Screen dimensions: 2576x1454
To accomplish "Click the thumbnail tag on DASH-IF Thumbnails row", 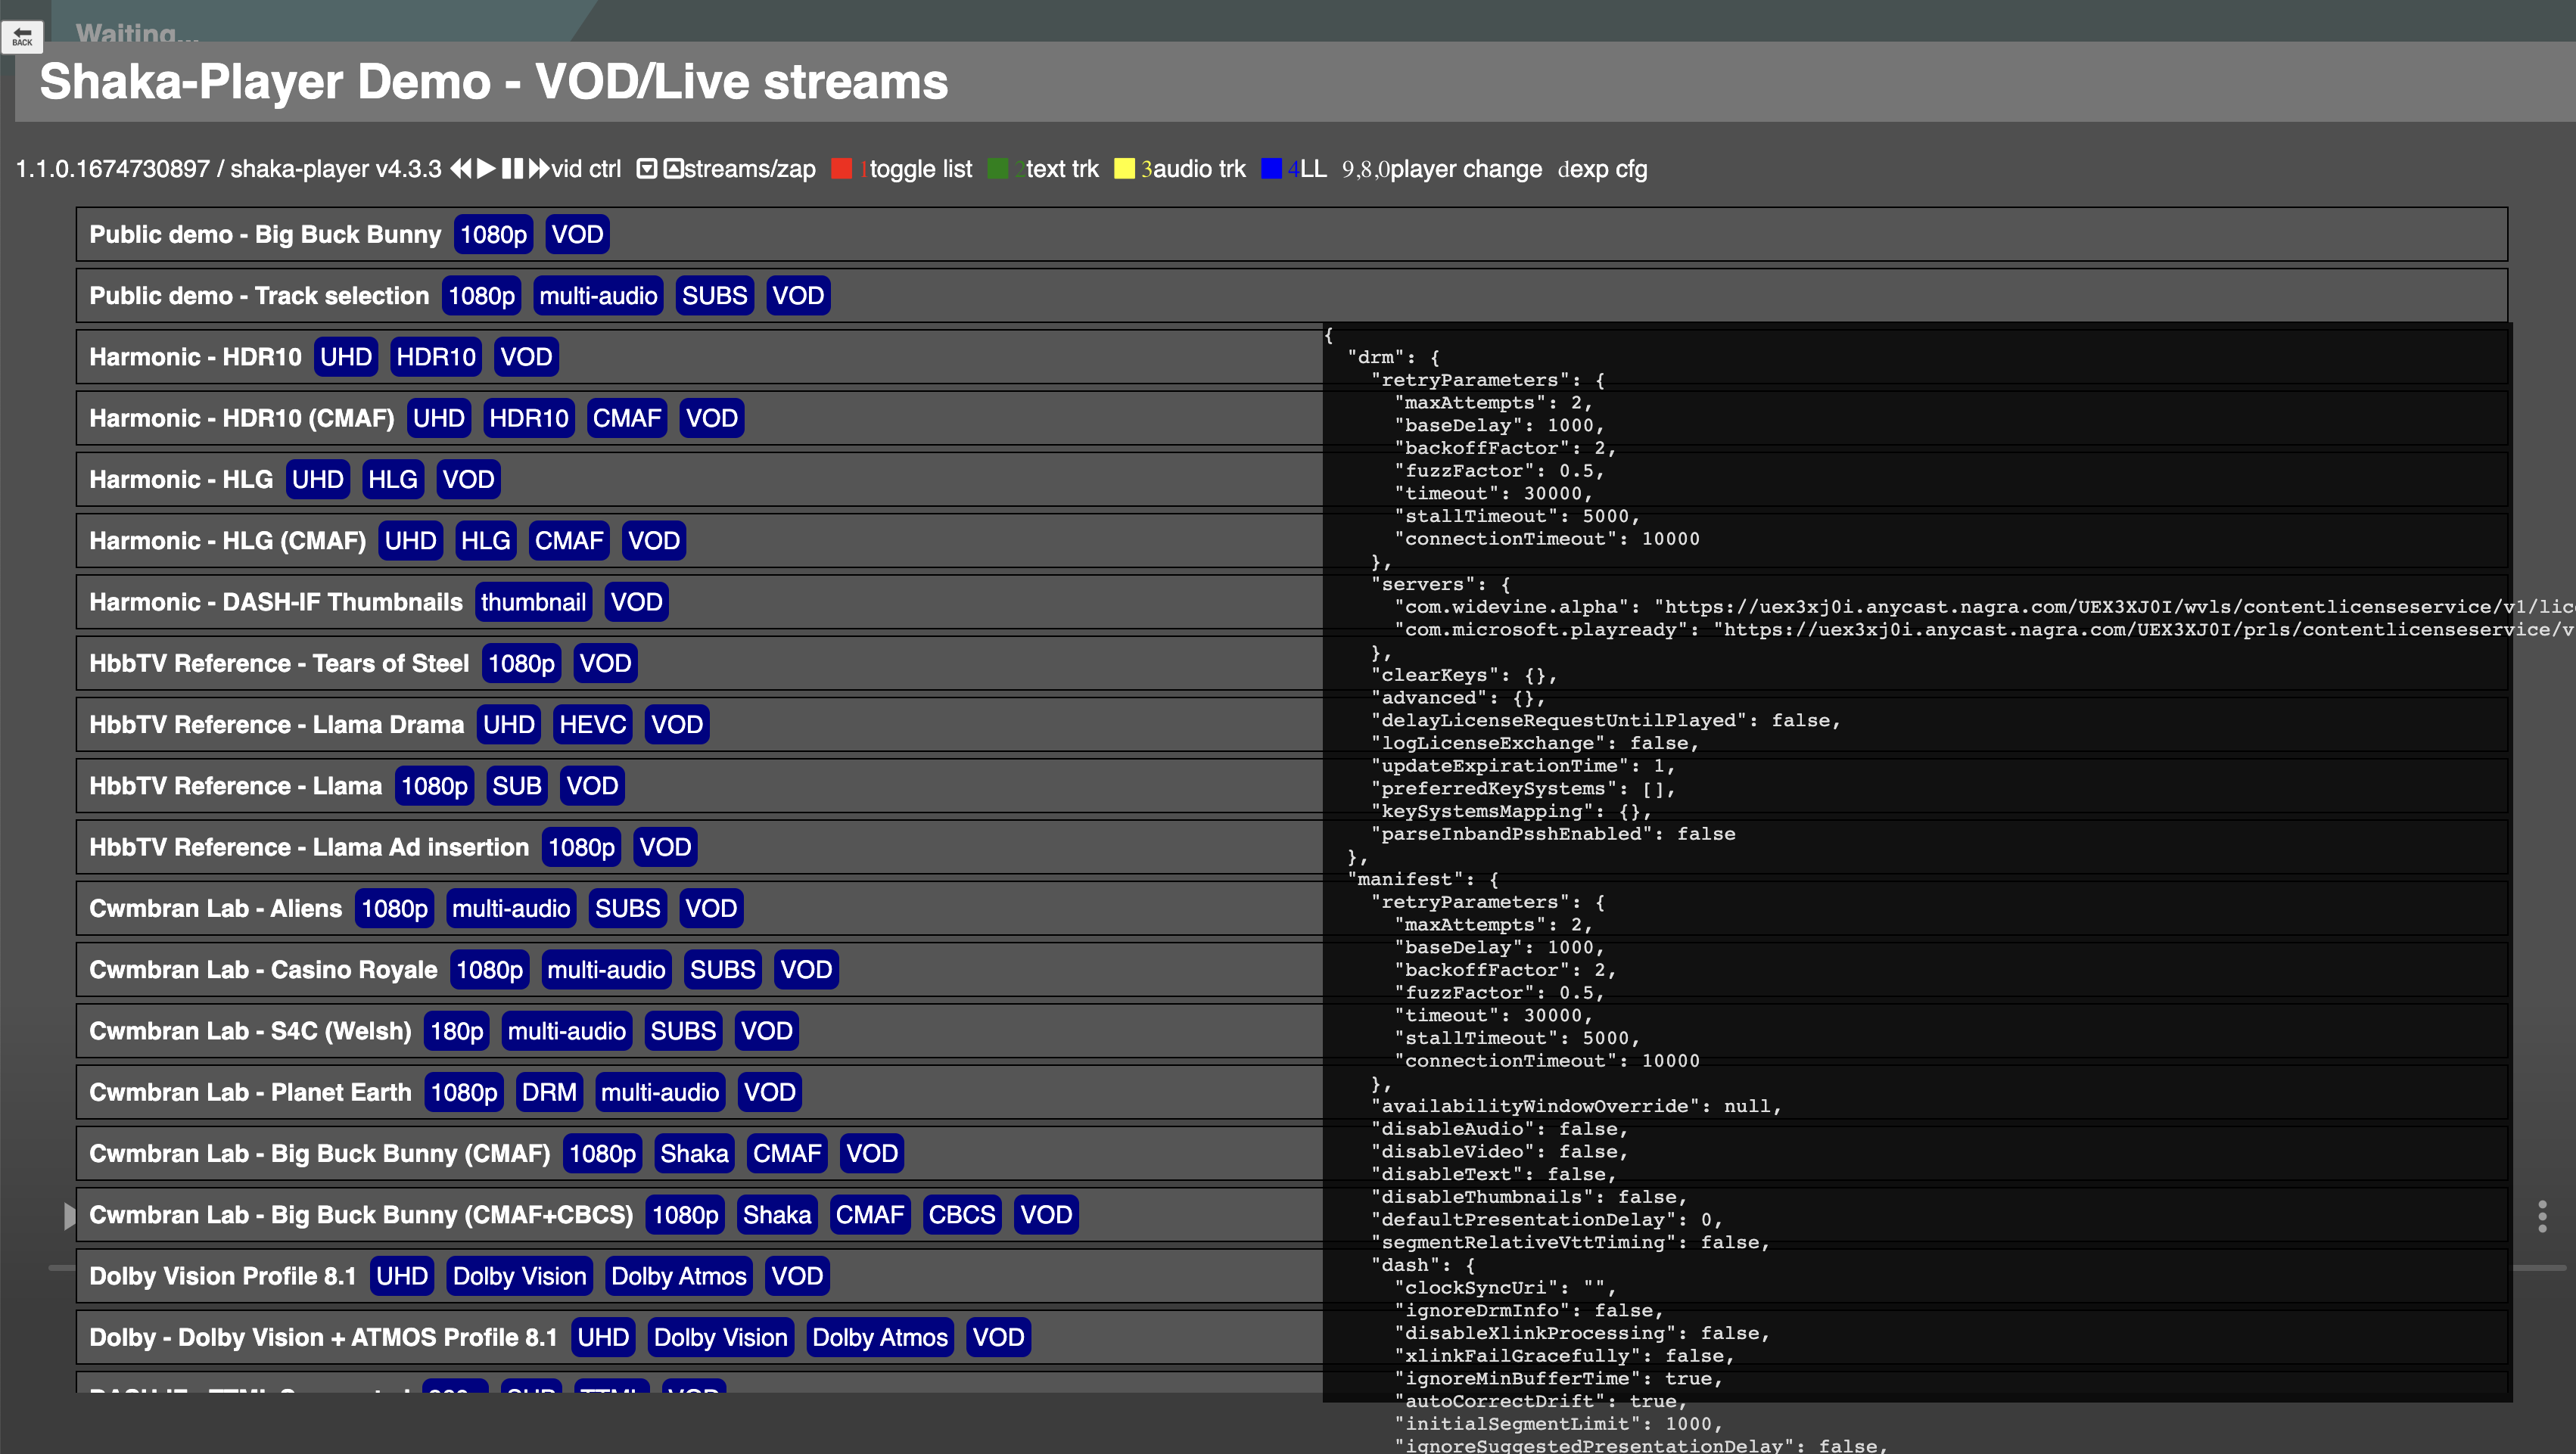I will (x=533, y=602).
